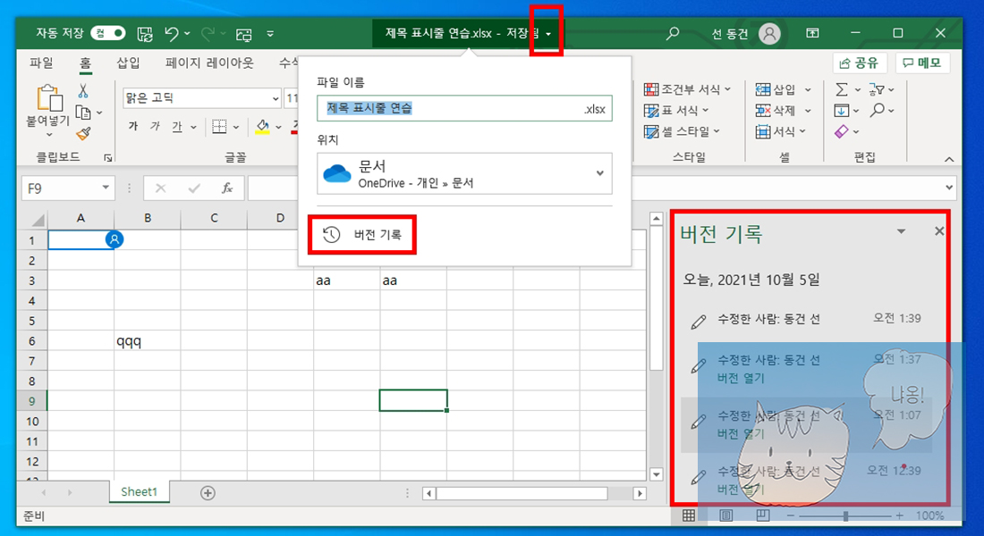Click 셀 스타일 (Cell Styles)
984x536 pixels.
pos(683,131)
